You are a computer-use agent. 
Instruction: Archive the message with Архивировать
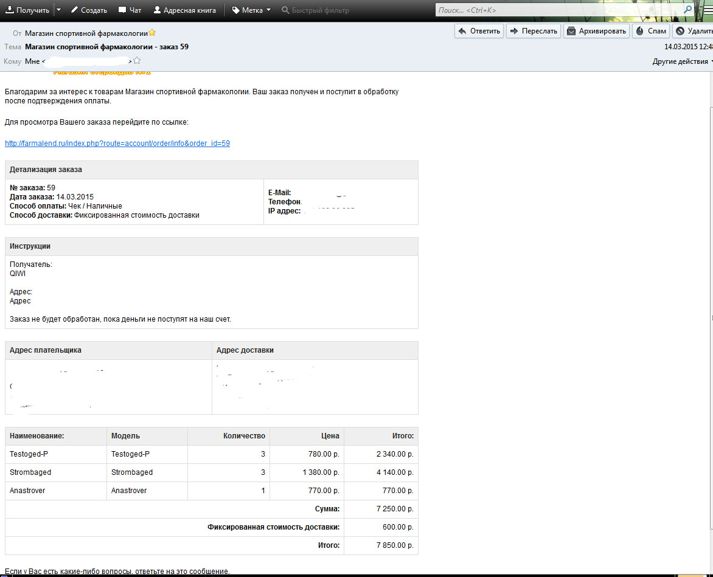pyautogui.click(x=596, y=31)
